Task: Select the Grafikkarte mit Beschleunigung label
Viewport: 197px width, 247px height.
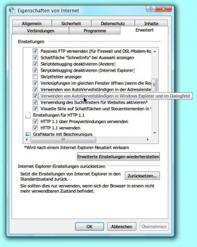Action: [x=63, y=134]
